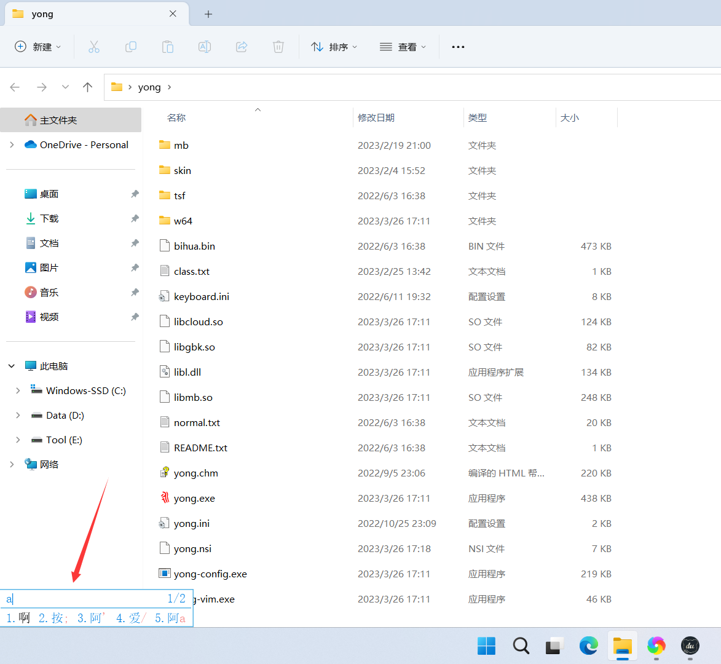Select the bihua.bin file name
The height and width of the screenshot is (664, 721).
[x=194, y=246]
